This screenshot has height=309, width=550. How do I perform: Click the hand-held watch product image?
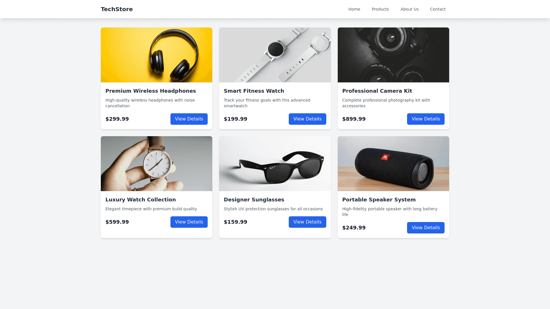[x=156, y=164]
